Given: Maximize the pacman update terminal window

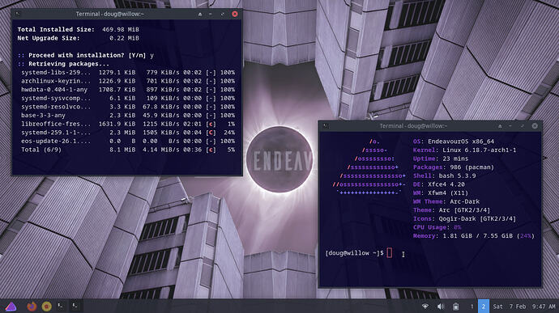Looking at the screenshot, I should click(x=222, y=15).
